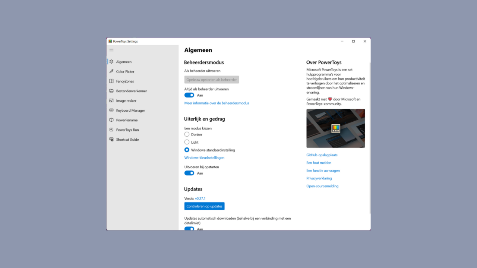The image size is (477, 268).
Task: Click the Algemeen gear icon
Action: pyautogui.click(x=111, y=62)
